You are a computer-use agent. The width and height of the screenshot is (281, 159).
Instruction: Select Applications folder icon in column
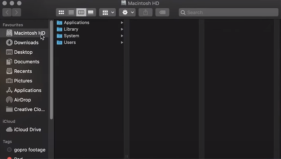click(x=59, y=23)
